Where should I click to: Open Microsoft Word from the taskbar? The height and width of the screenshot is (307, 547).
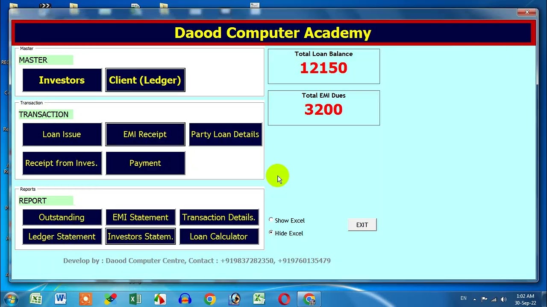pyautogui.click(x=60, y=299)
